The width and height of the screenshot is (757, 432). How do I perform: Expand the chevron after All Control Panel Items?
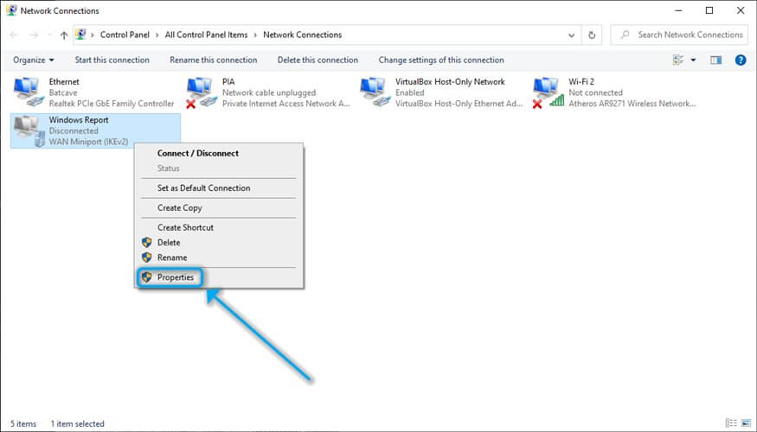click(255, 35)
